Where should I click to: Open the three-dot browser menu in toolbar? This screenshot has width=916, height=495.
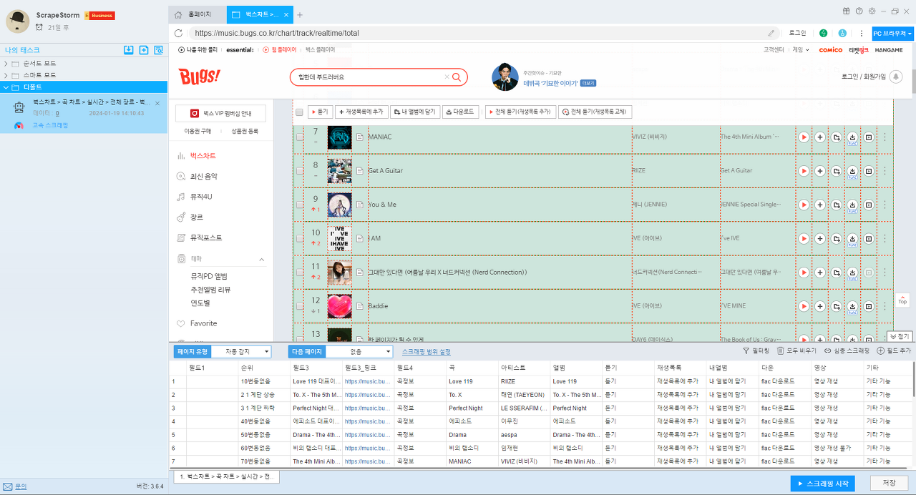(x=861, y=33)
